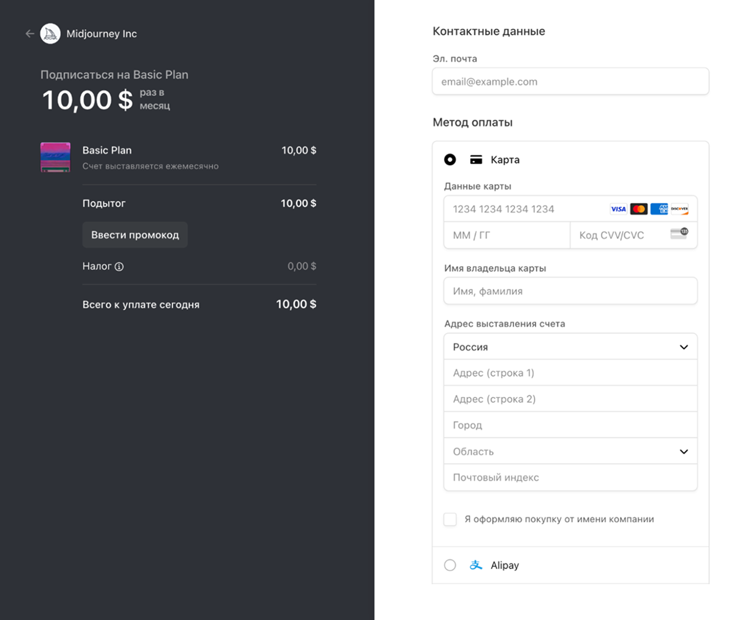Select the Alipay radio button
This screenshot has height=620, width=740.
click(x=450, y=565)
